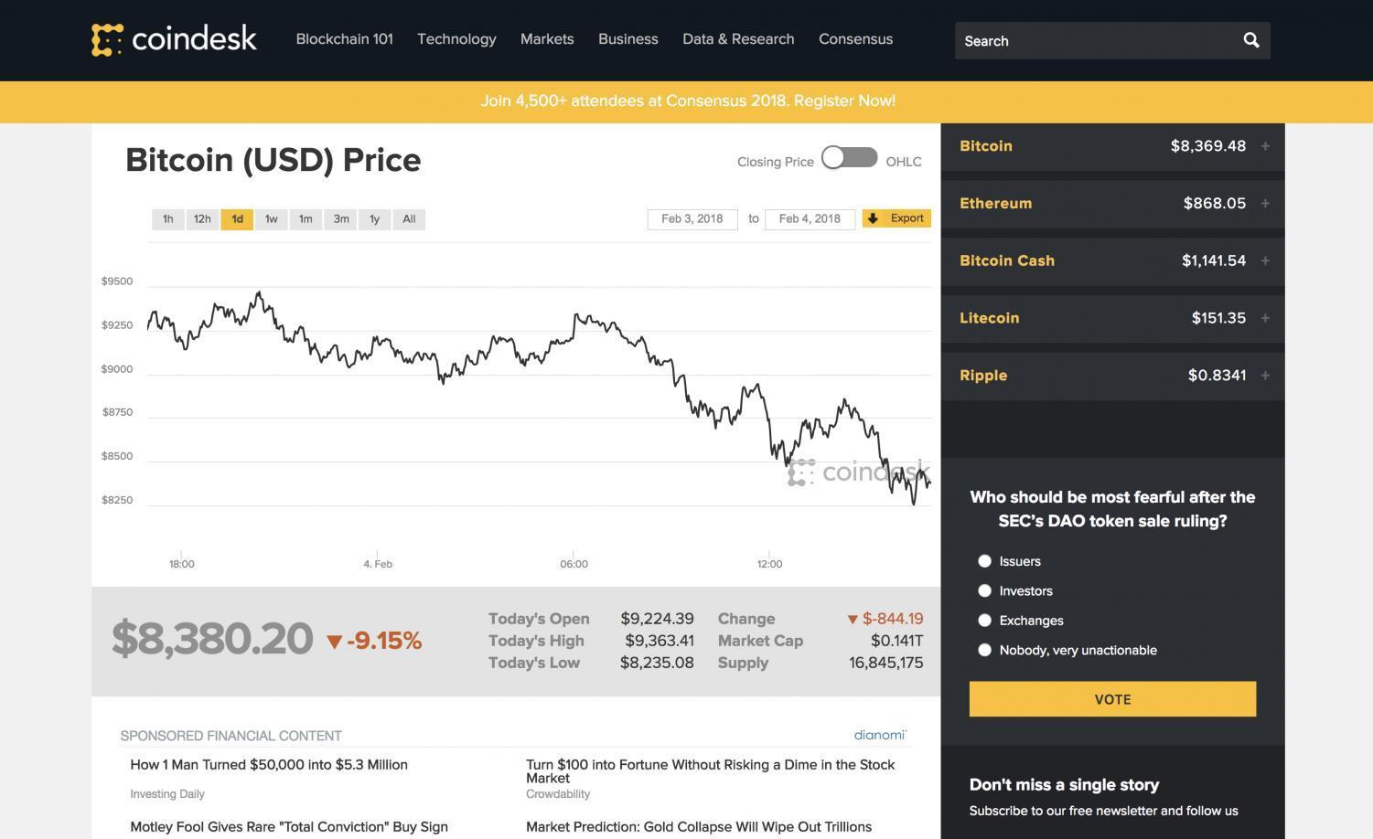Select the 3m chart range
The image size is (1373, 839).
pyautogui.click(x=340, y=219)
